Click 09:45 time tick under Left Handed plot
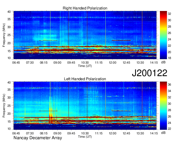 (x=71, y=133)
